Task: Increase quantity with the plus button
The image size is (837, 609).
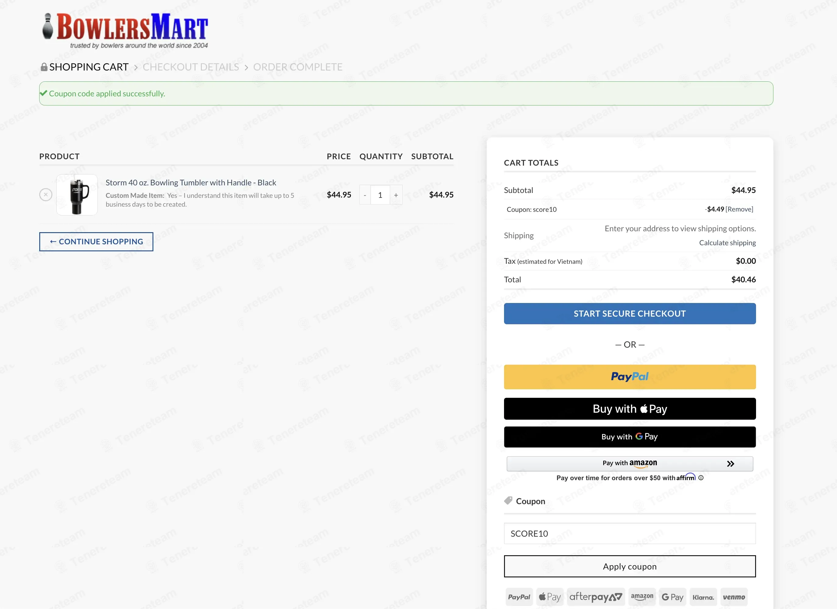Action: (396, 195)
